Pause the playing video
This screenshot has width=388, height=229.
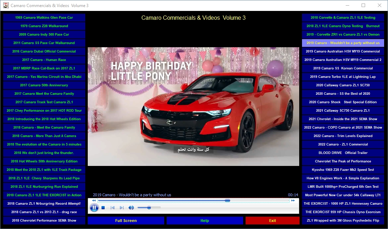[94, 208]
